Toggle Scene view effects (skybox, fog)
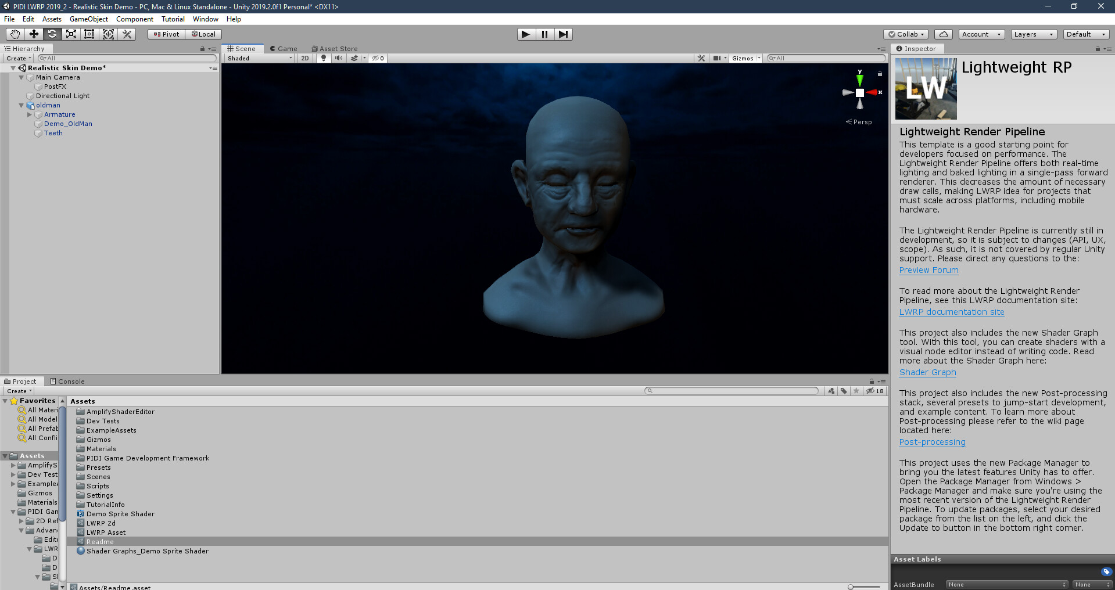This screenshot has width=1115, height=590. [x=354, y=58]
